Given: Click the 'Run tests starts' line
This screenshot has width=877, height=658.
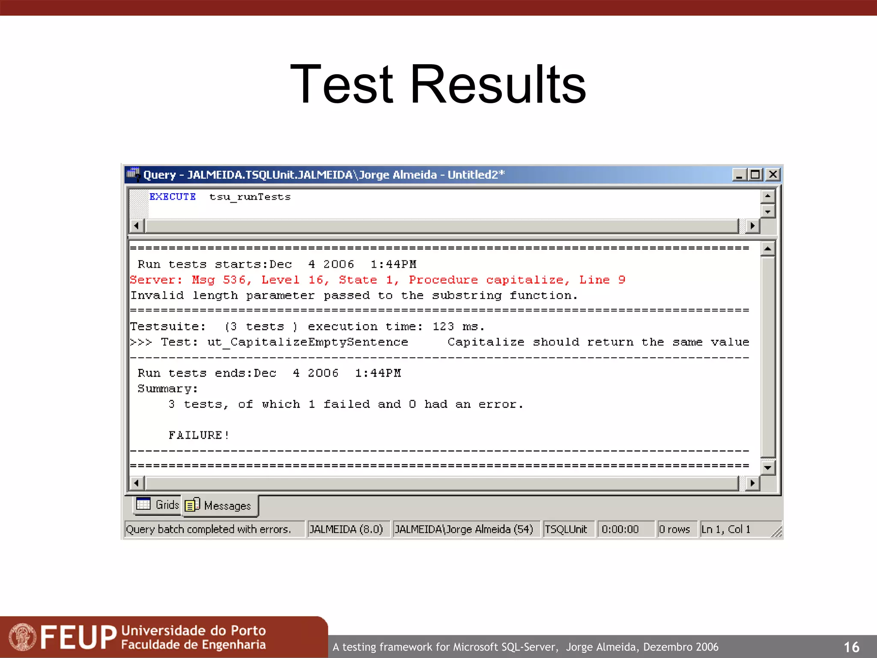Looking at the screenshot, I should [277, 264].
